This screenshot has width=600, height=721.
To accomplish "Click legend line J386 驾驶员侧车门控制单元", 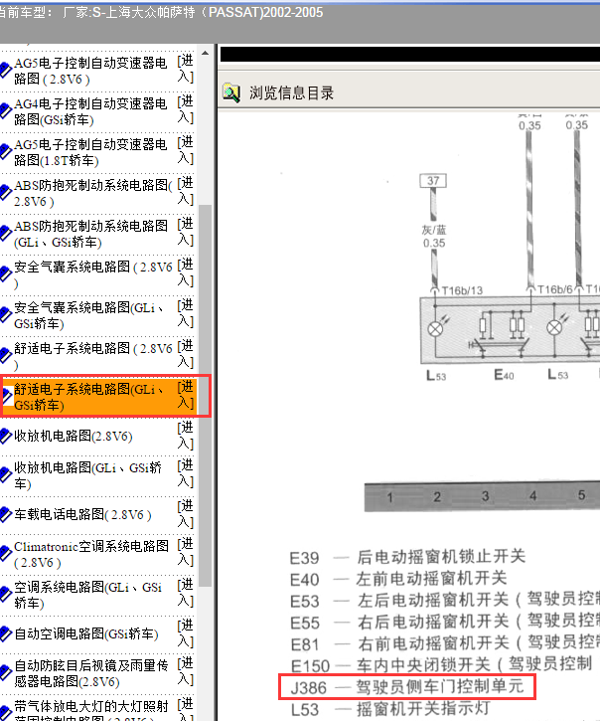I will [407, 687].
